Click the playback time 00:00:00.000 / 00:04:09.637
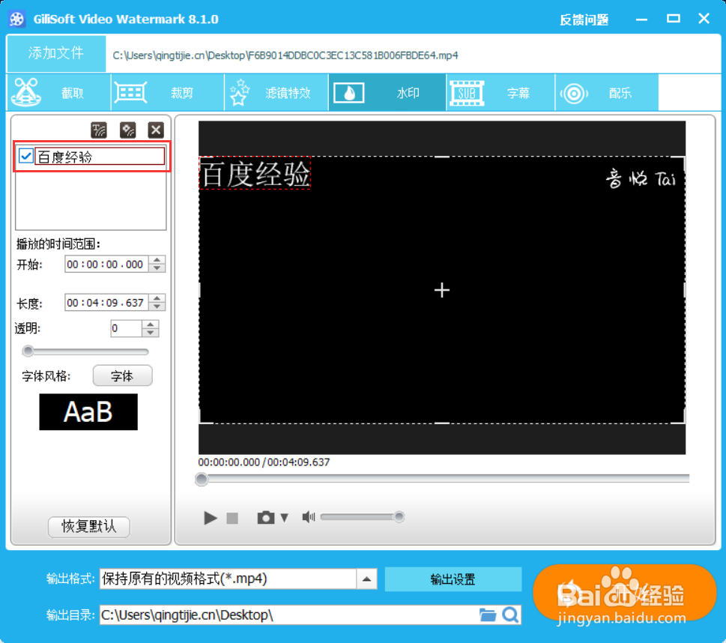The height and width of the screenshot is (643, 726). [264, 462]
